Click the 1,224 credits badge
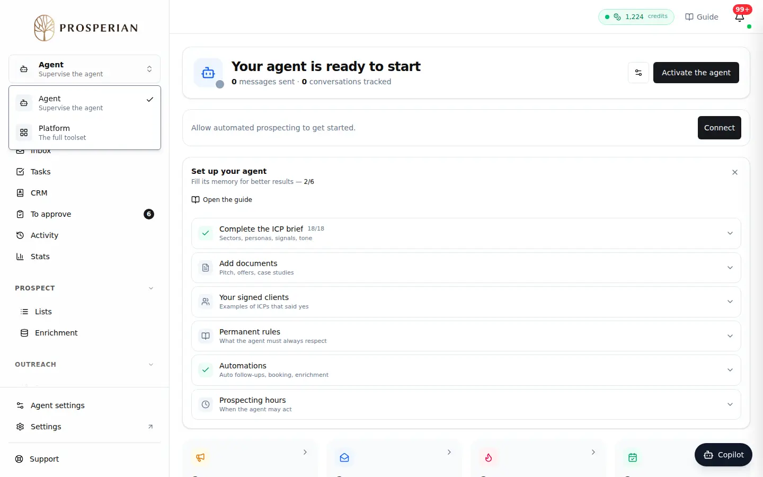This screenshot has width=763, height=477. coord(636,17)
